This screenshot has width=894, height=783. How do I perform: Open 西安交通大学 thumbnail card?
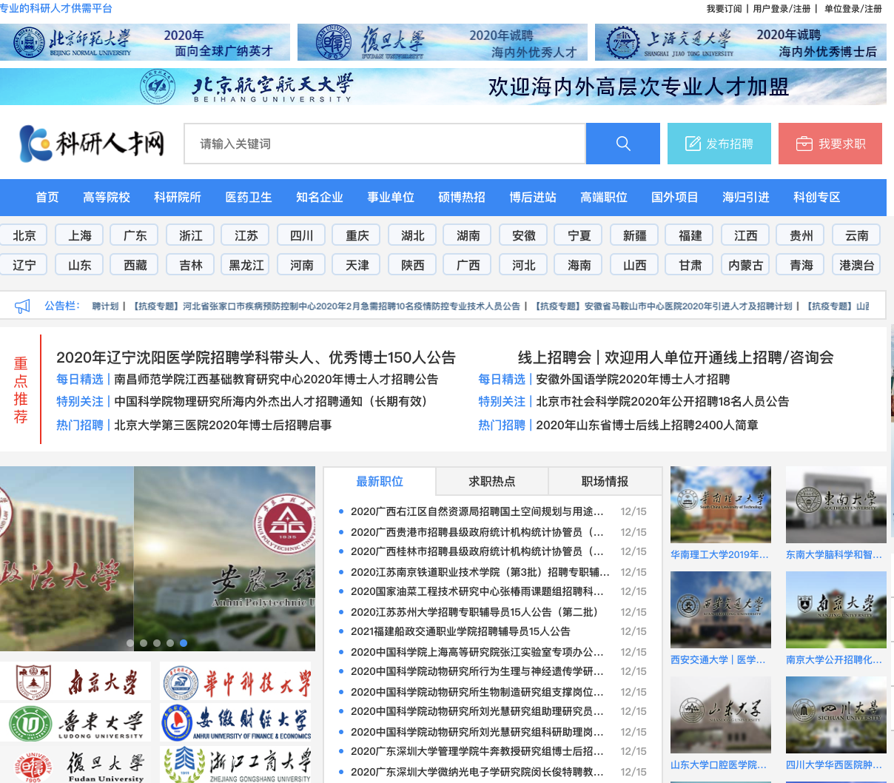click(721, 610)
